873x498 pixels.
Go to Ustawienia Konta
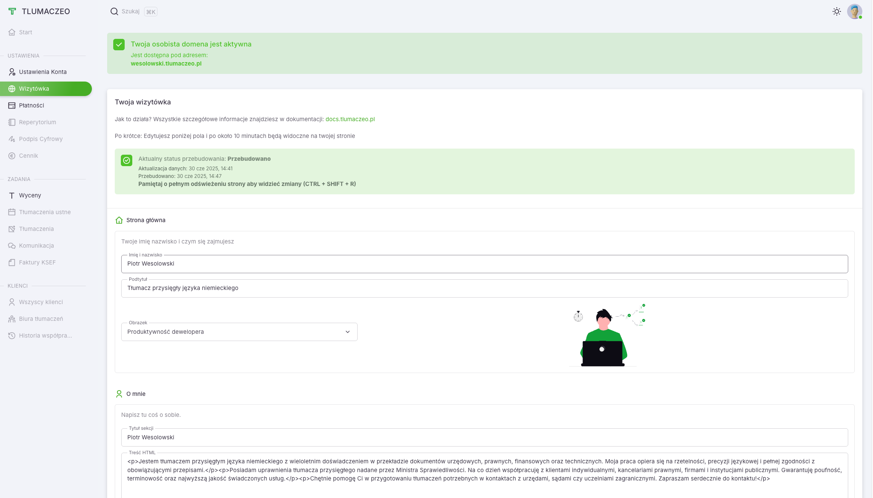pyautogui.click(x=43, y=72)
